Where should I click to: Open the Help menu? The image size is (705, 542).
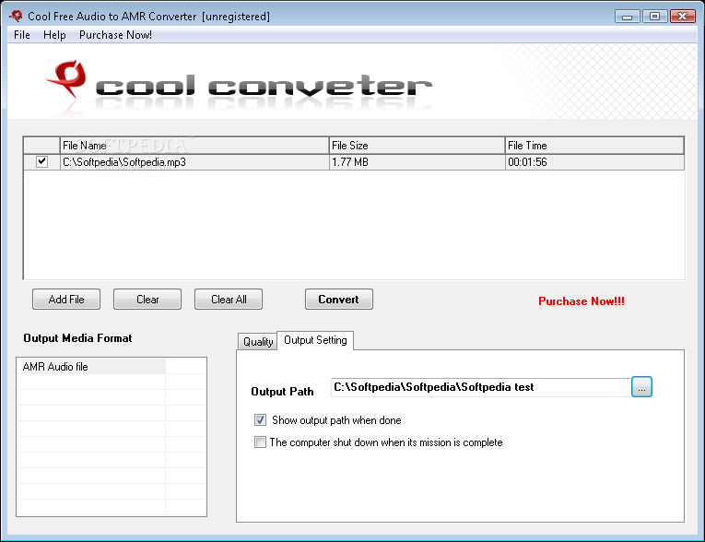click(54, 35)
